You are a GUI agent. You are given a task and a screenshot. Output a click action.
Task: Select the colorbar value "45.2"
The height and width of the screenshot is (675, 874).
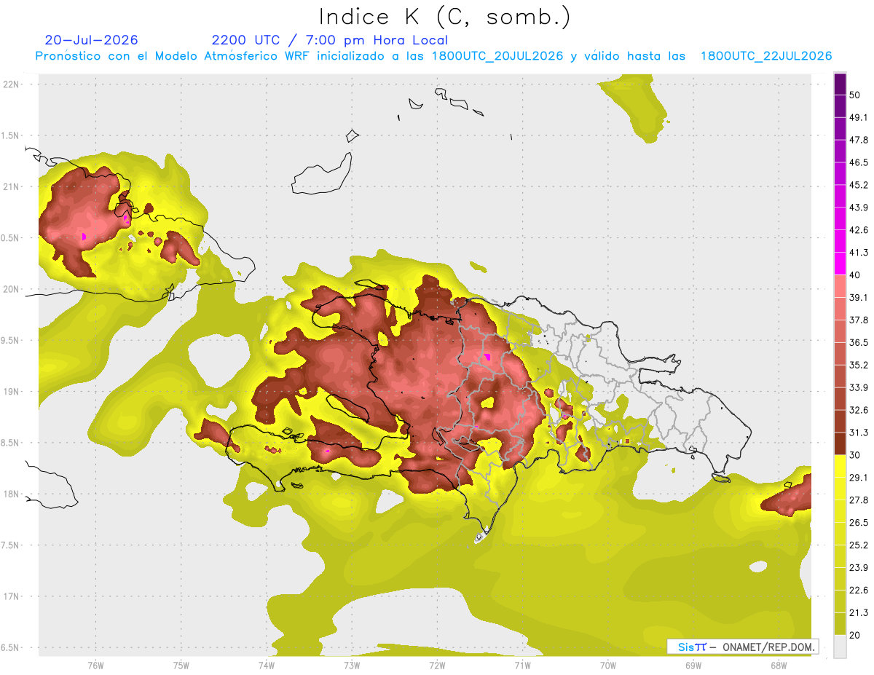coord(858,185)
